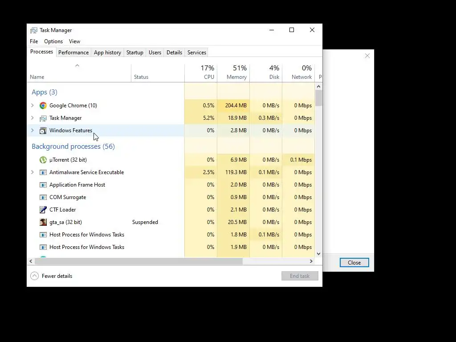Click the Google Chrome process icon
This screenshot has width=456, height=342.
click(x=43, y=106)
